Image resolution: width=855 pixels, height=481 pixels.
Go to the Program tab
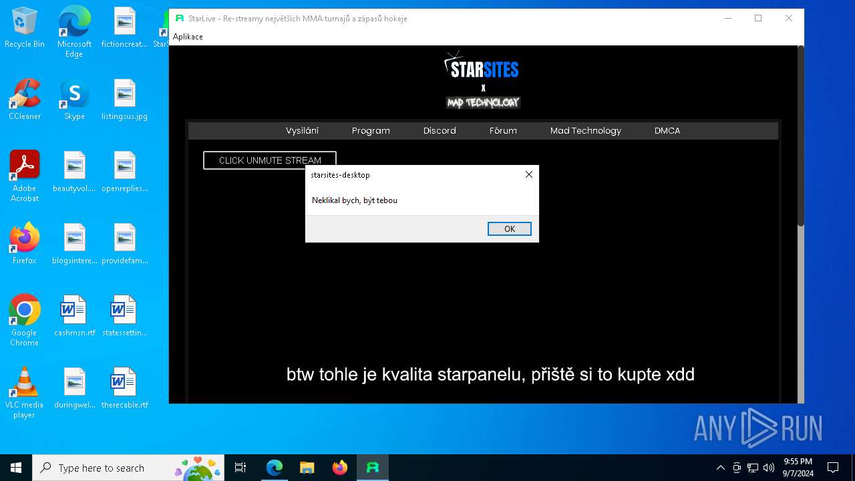pos(371,131)
